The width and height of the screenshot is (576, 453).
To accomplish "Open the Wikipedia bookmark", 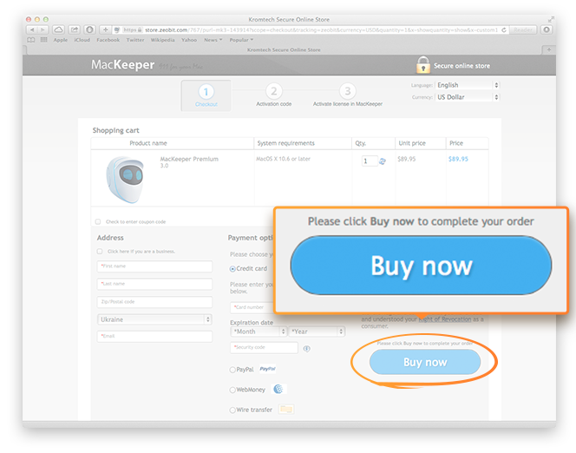I will tap(163, 40).
